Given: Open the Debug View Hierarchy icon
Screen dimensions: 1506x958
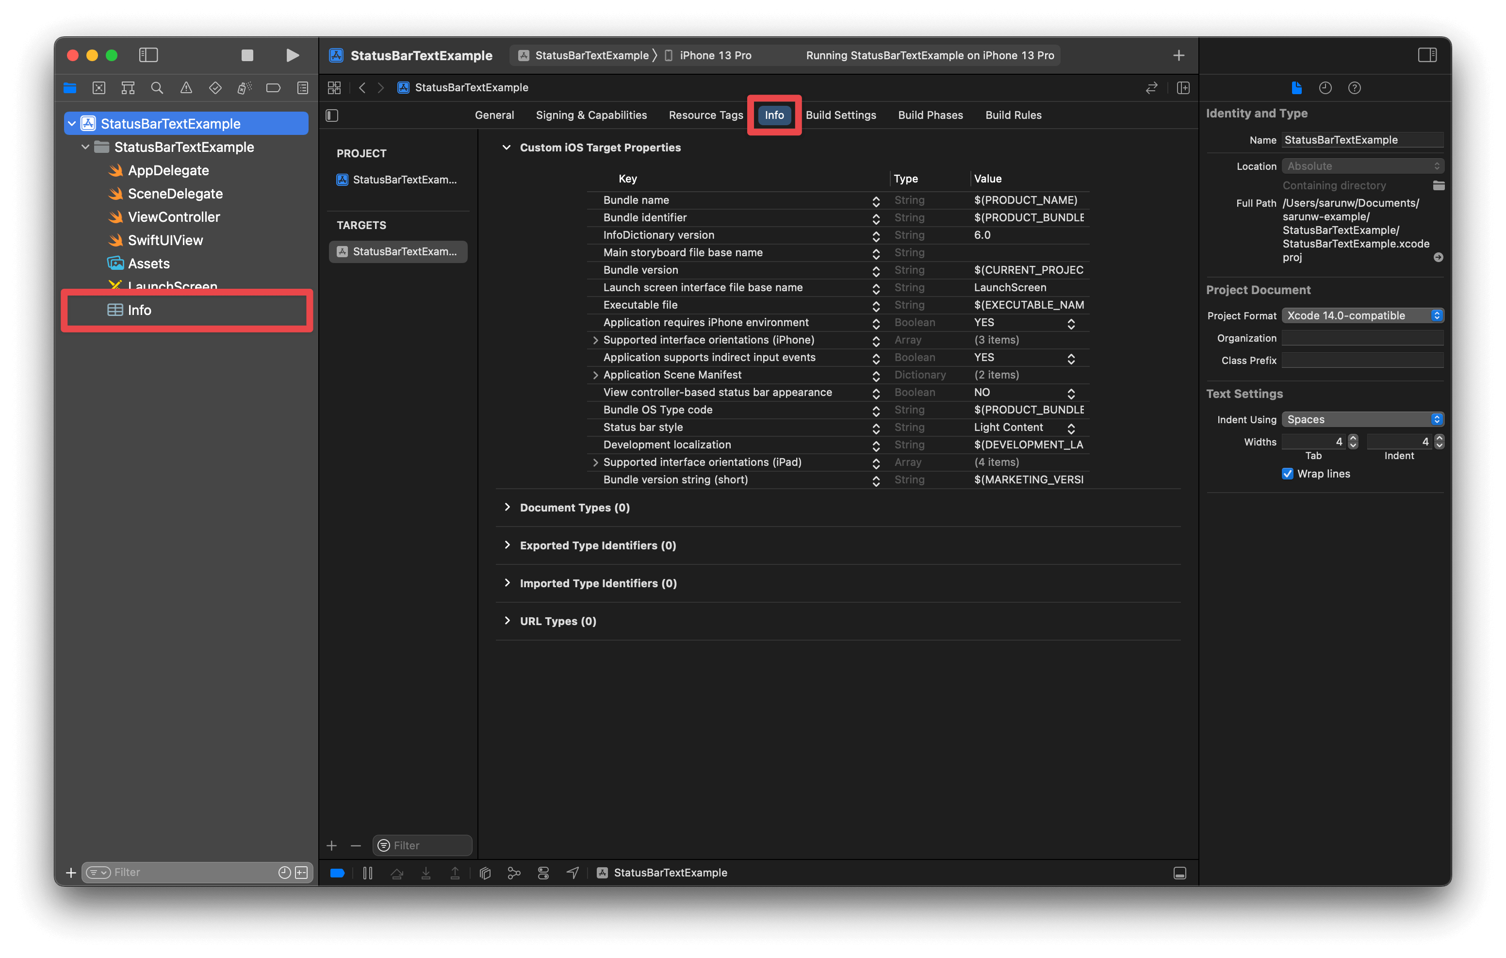Looking at the screenshot, I should coord(485,872).
